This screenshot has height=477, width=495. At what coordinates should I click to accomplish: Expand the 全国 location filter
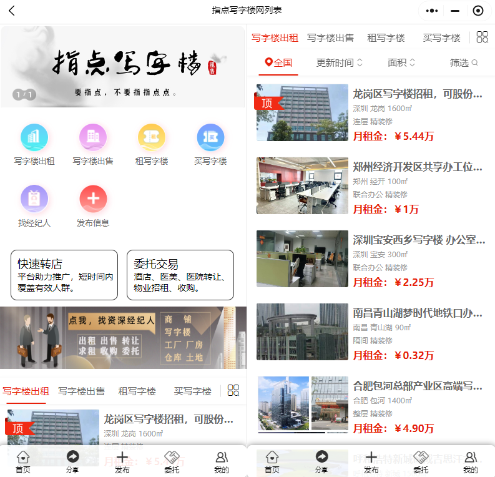point(279,62)
